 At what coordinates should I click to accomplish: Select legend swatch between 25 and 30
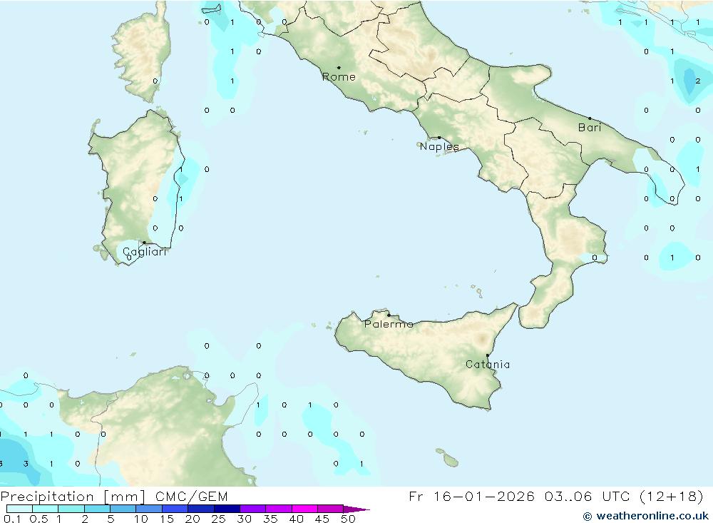pyautogui.click(x=227, y=509)
